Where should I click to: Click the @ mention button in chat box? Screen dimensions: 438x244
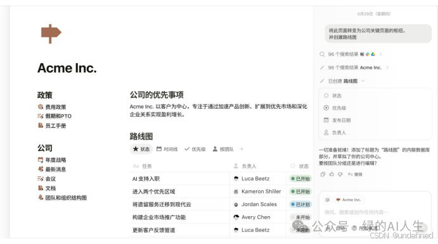coord(327,200)
